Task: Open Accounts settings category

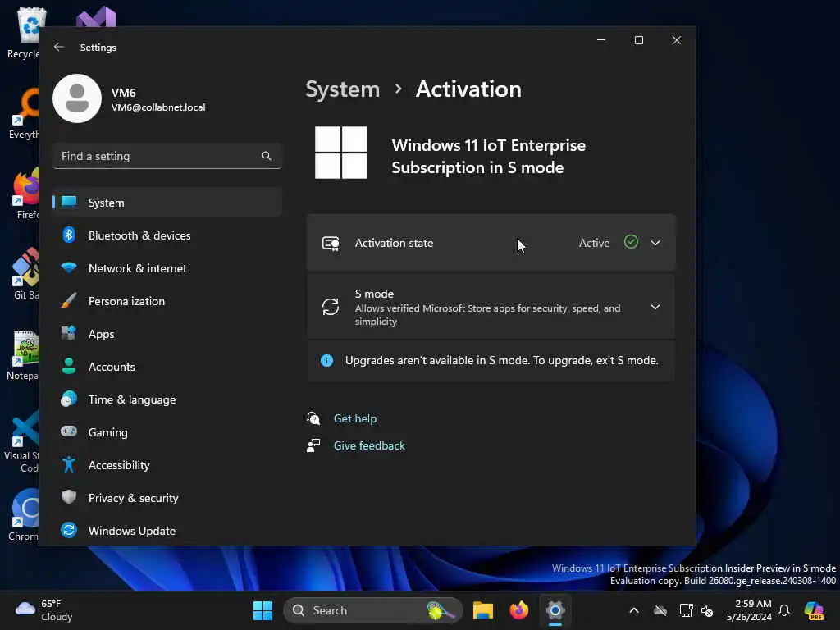Action: (x=167, y=367)
